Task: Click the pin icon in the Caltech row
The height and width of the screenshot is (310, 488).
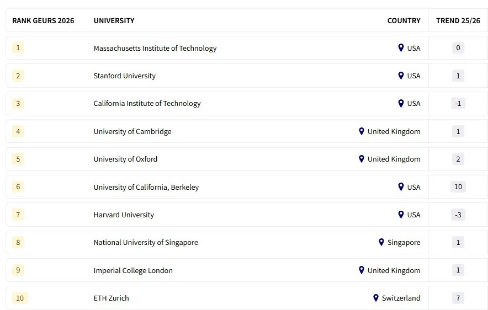Action: click(401, 103)
